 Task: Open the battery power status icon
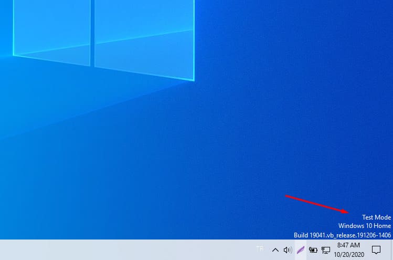click(x=313, y=250)
